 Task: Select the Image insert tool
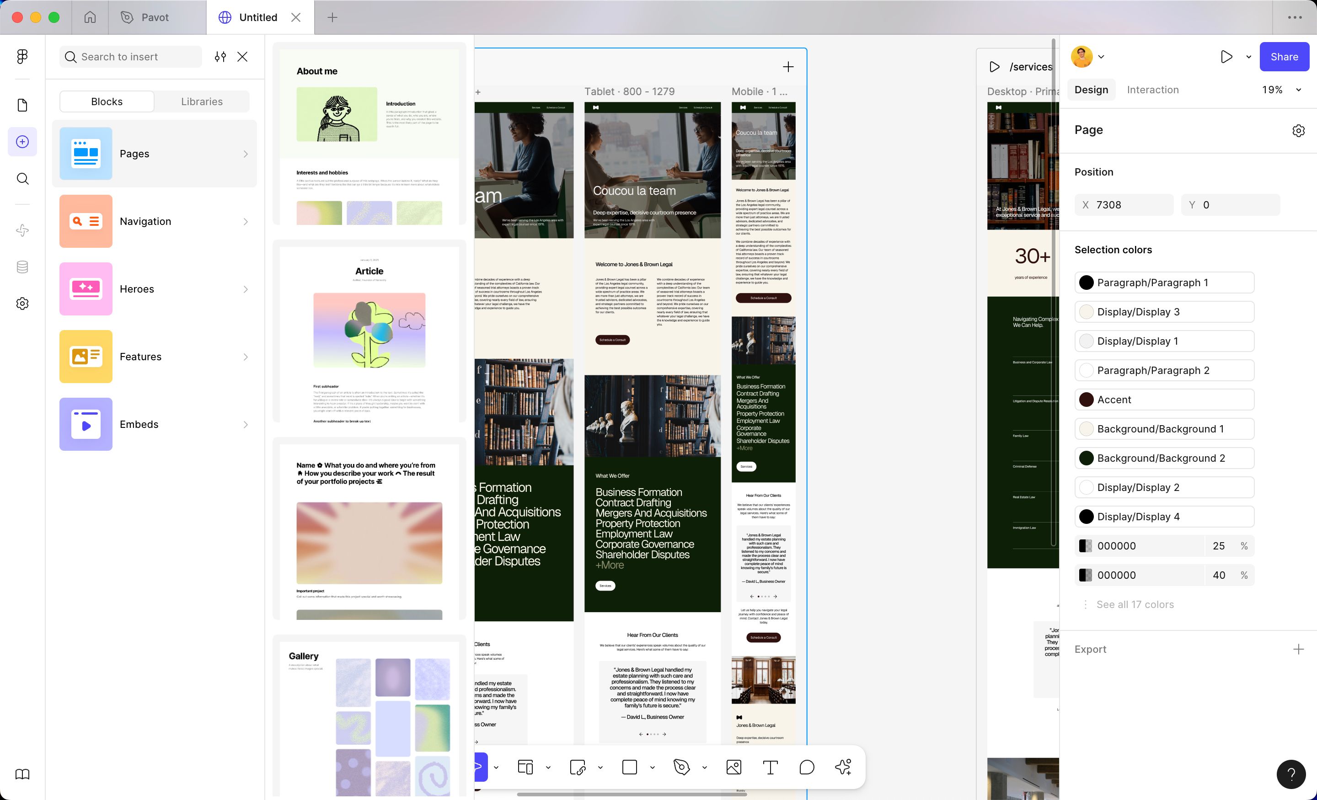(734, 768)
